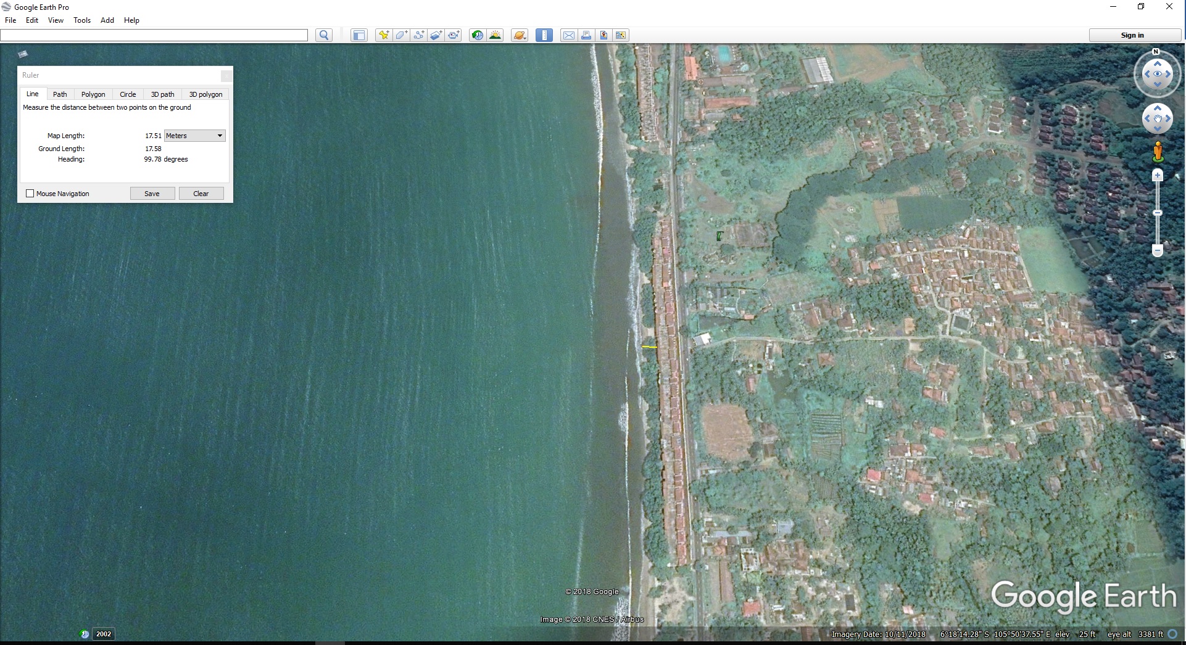1186x645 pixels.
Task: Toggle the sidebar panel visibility
Action: click(x=359, y=35)
